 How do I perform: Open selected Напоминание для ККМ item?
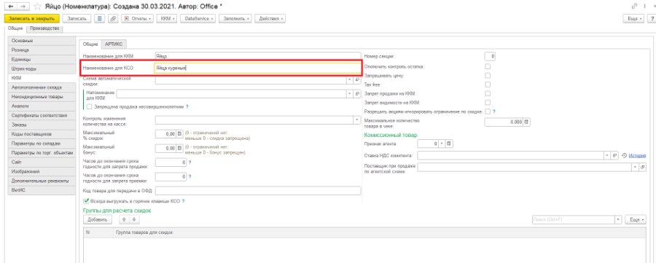point(358,94)
